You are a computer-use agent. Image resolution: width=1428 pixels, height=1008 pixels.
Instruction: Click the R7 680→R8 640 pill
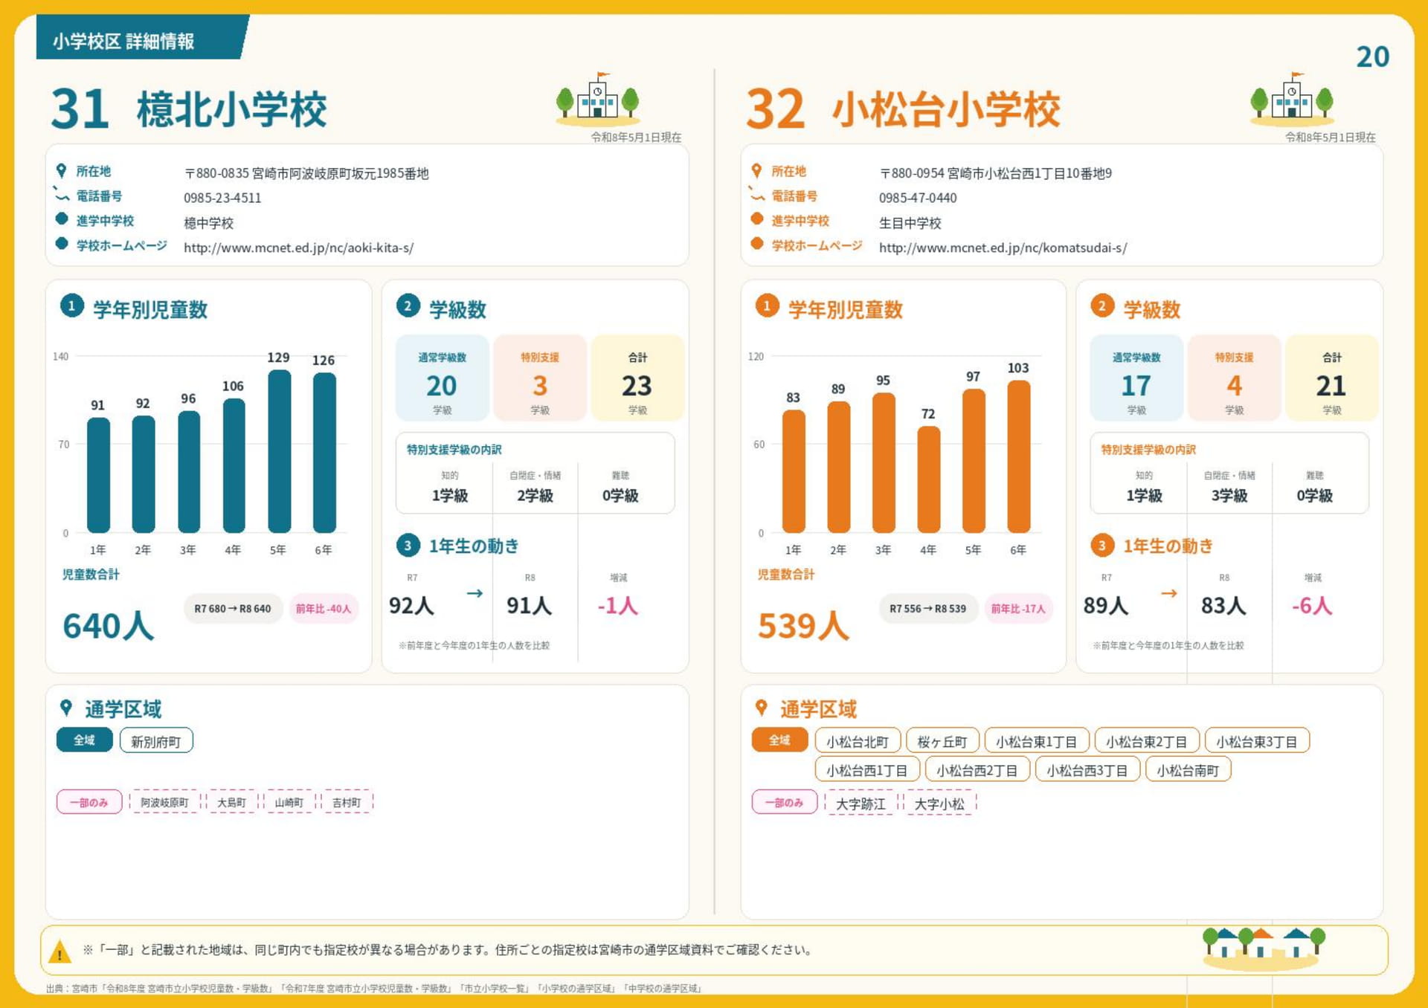[233, 608]
